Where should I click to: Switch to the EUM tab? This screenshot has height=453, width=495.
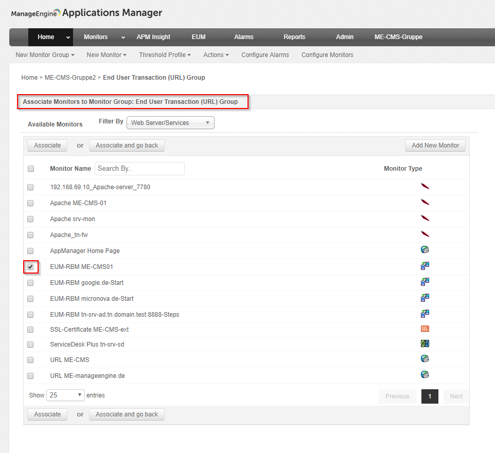(199, 37)
